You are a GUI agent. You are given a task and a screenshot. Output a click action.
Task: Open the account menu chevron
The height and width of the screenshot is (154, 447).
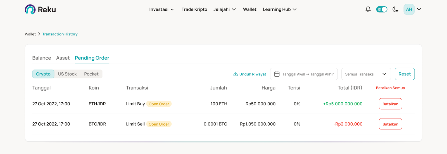coord(419,10)
